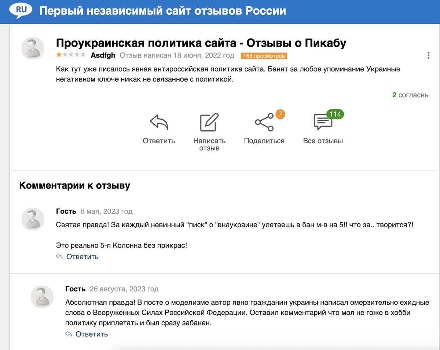Click the guest avatar of the 26 августа comment

42,296
